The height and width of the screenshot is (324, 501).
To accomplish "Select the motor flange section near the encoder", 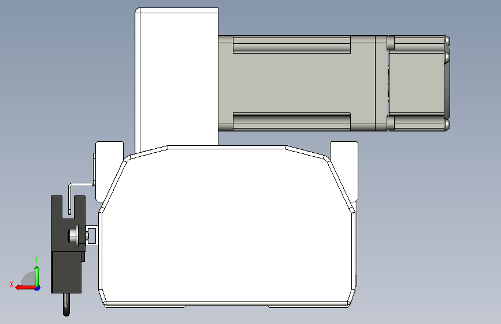I will coord(381,83).
